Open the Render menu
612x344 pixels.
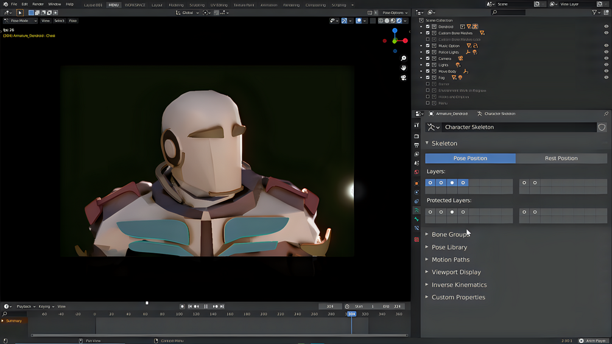pos(38,4)
